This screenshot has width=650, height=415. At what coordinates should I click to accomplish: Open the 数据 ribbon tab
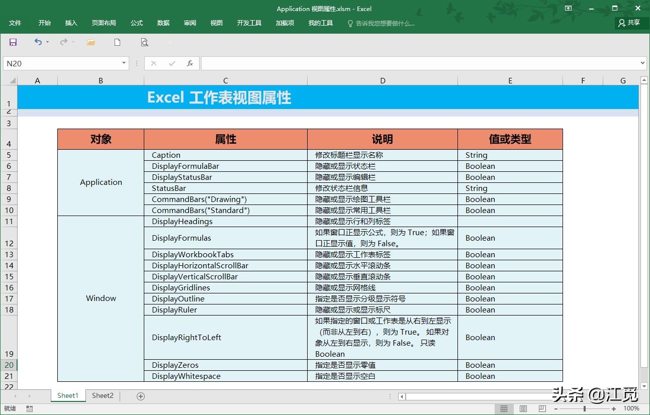163,23
